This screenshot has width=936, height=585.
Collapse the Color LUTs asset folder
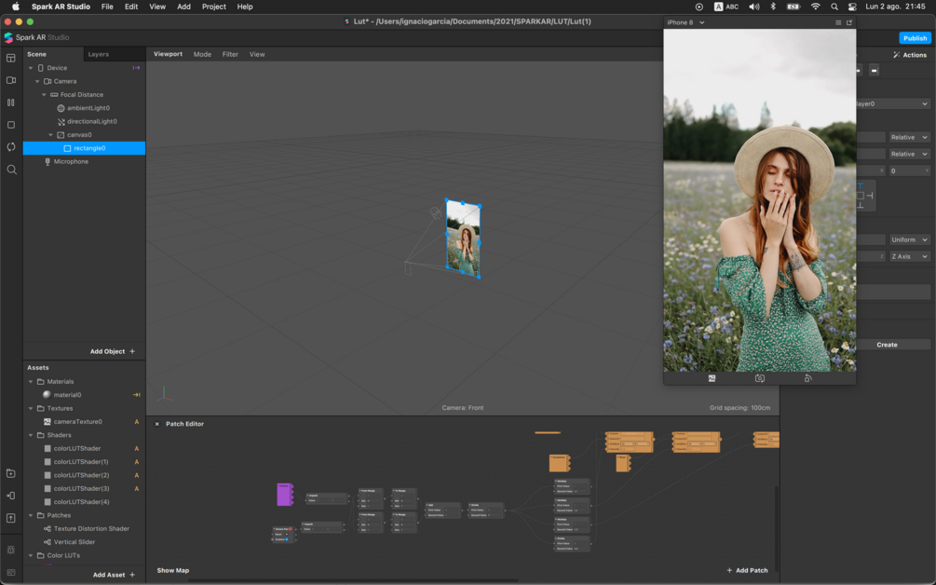(x=31, y=555)
